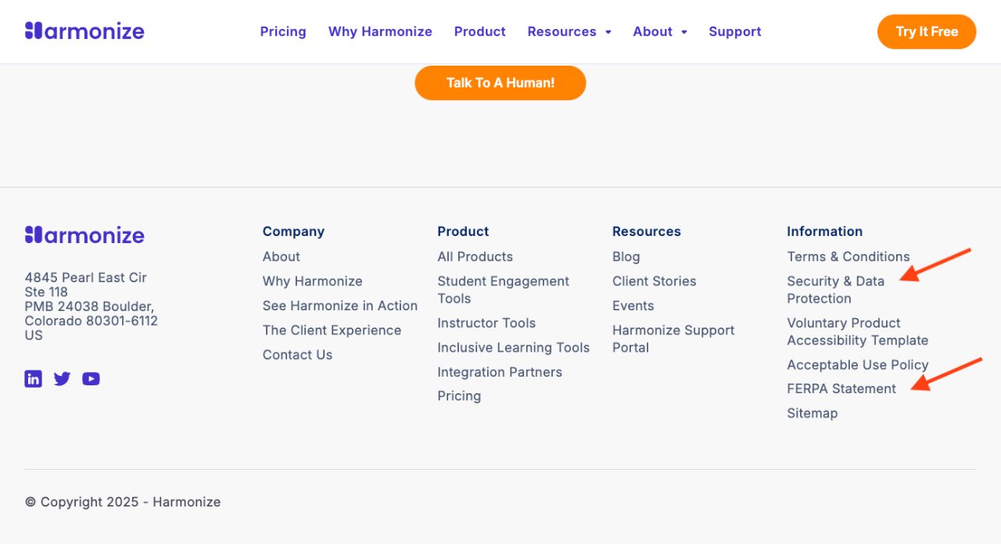Open Support from the navigation bar

734,31
